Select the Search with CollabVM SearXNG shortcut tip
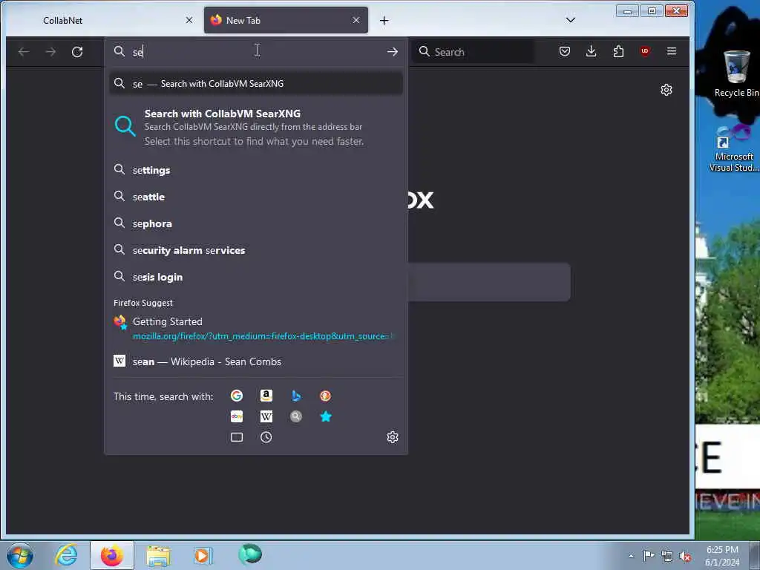The height and width of the screenshot is (570, 760). click(x=256, y=127)
